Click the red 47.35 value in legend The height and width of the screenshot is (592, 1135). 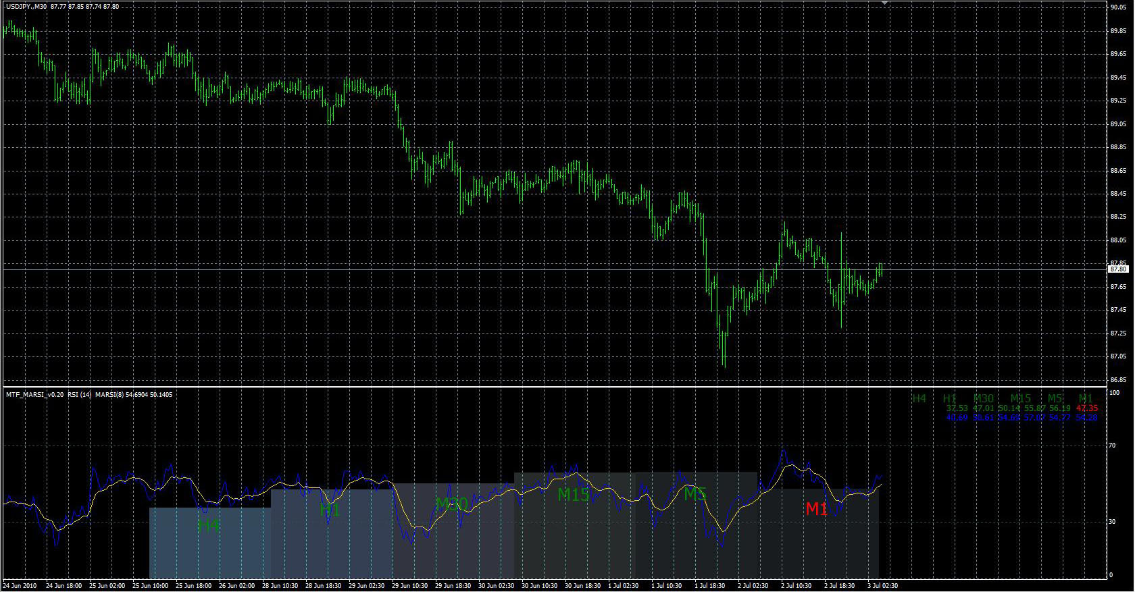point(1087,408)
